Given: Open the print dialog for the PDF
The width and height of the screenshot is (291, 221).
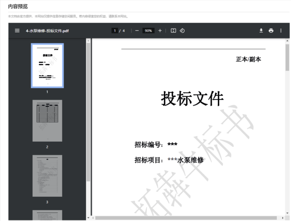Looking at the screenshot, I should [x=271, y=31].
